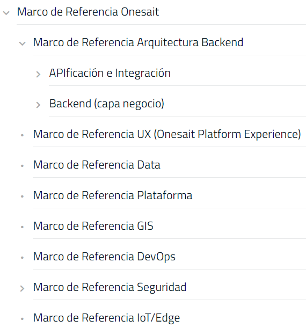
Task: Open Marco de Referencia Seguridad page
Action: click(x=110, y=287)
